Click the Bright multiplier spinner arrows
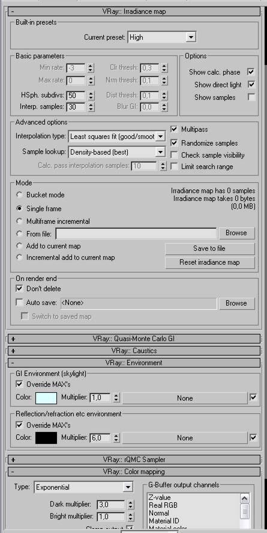The width and height of the screenshot is (267, 533). [131, 517]
